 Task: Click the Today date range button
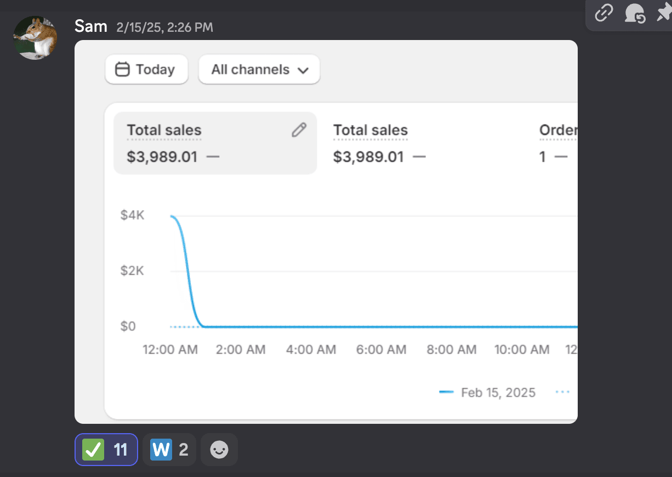pos(146,70)
